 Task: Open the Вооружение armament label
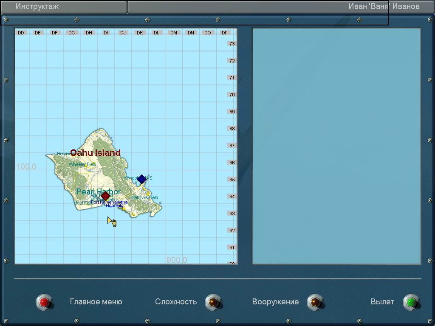275,302
